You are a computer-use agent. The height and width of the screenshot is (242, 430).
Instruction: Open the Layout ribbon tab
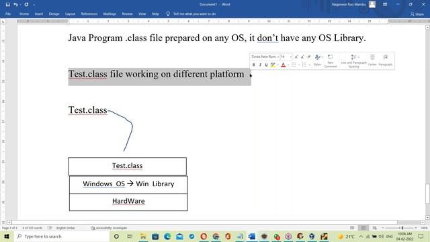[70, 13]
